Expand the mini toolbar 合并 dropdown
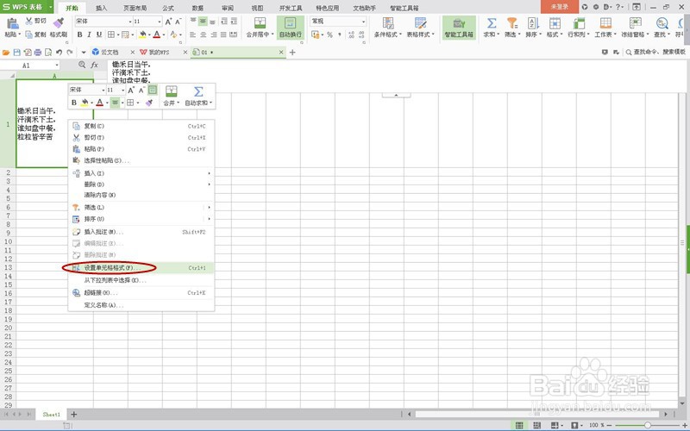 coord(179,103)
